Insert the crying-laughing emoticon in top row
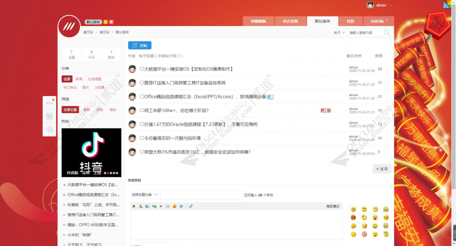This screenshot has height=246, width=456. pos(386,209)
